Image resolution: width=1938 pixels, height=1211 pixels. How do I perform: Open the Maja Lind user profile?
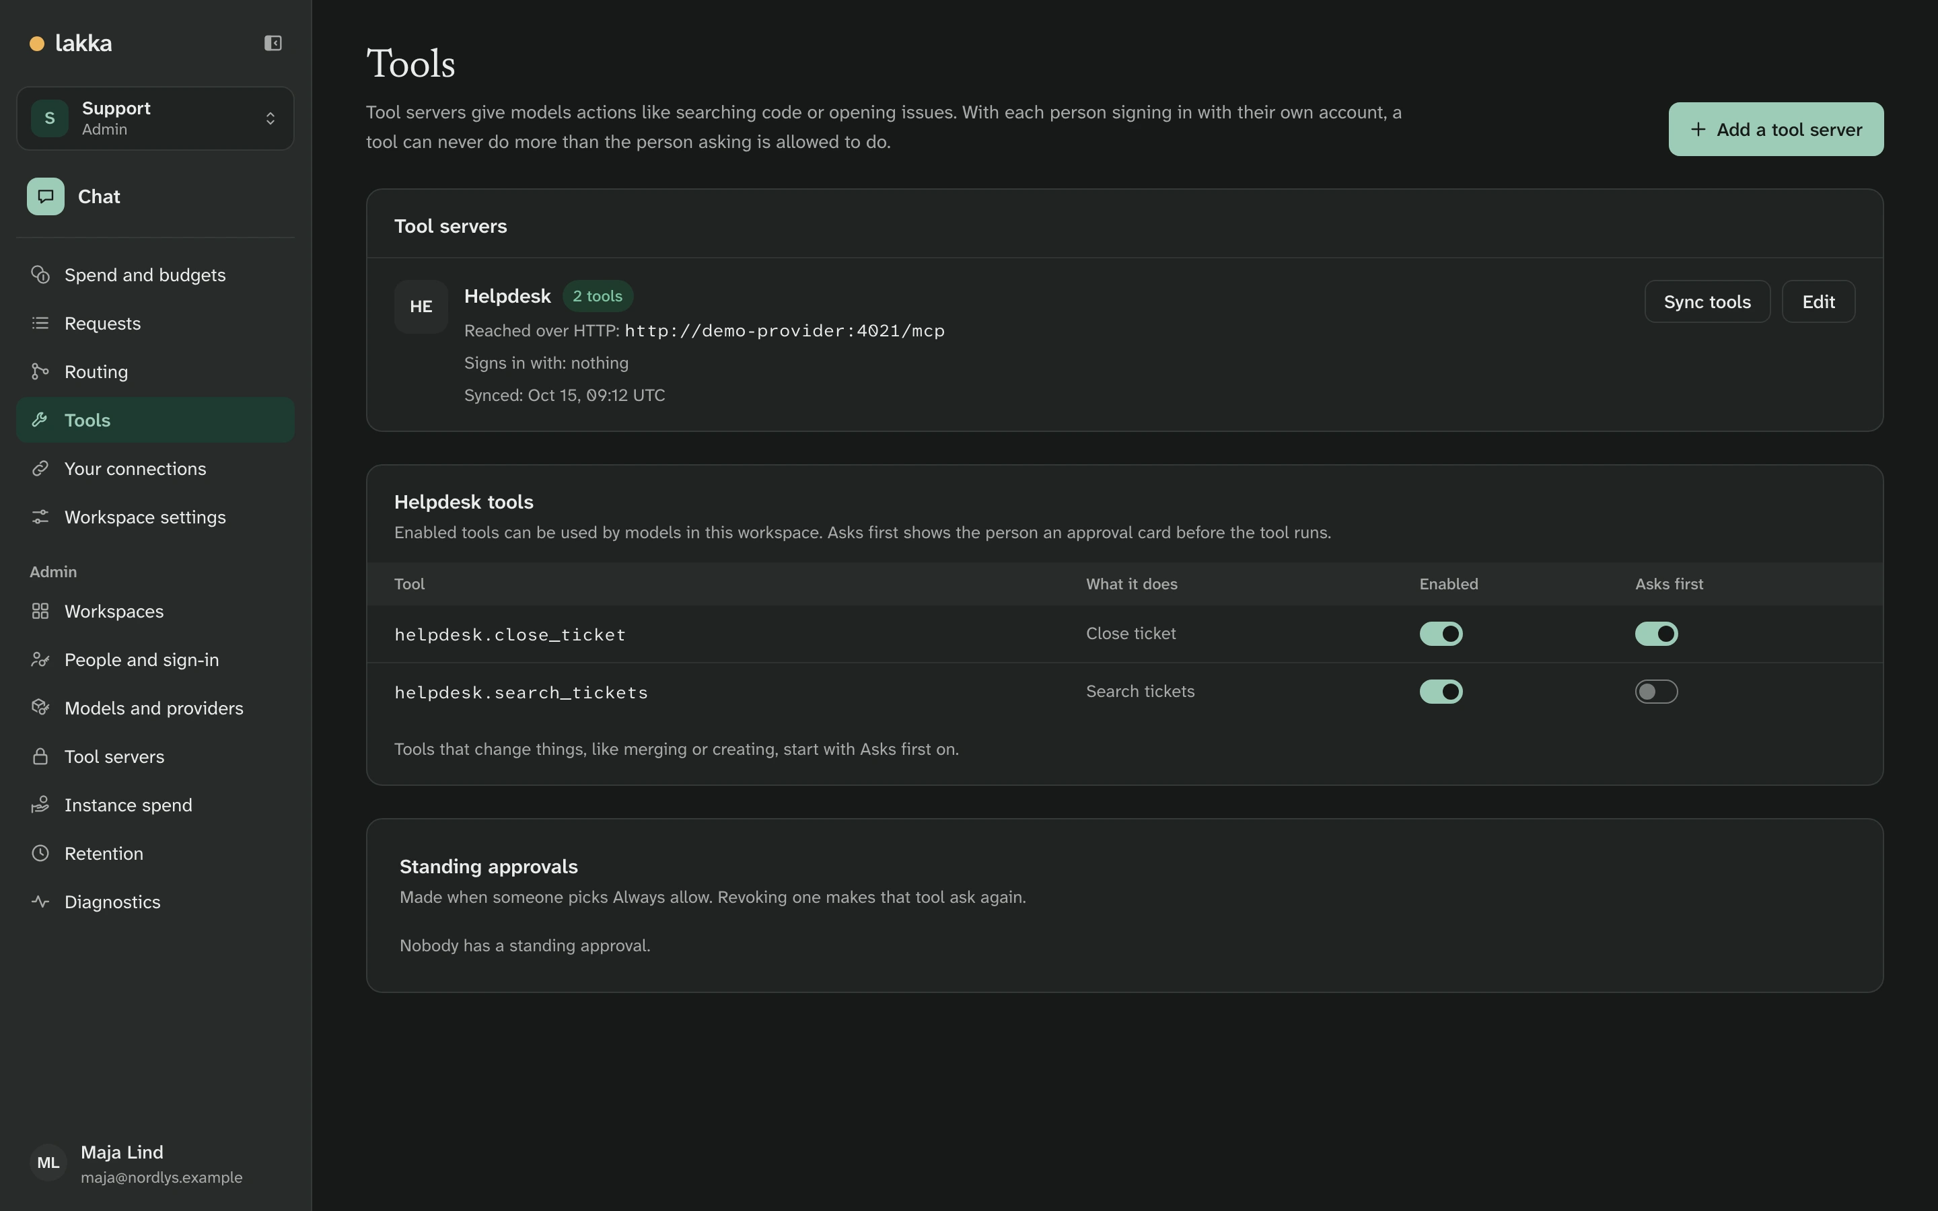155,1163
